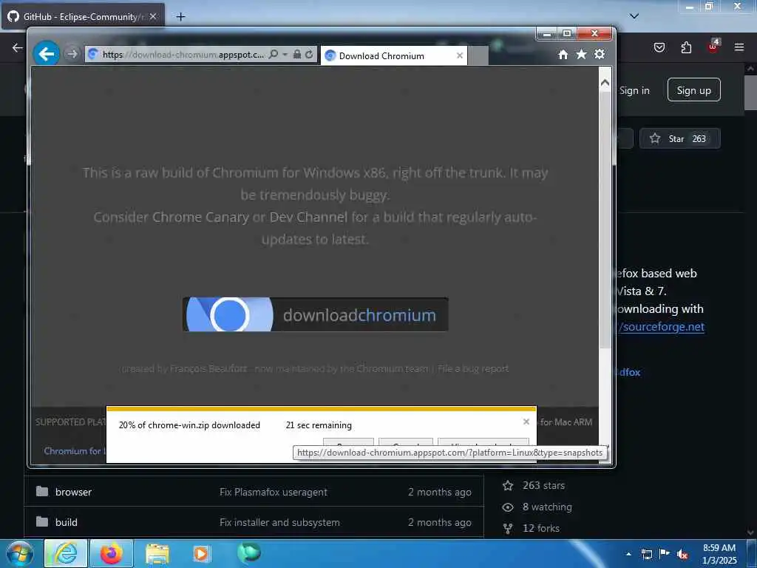The height and width of the screenshot is (568, 757).
Task: Select the GitHub tab in Firefox
Action: [x=82, y=16]
